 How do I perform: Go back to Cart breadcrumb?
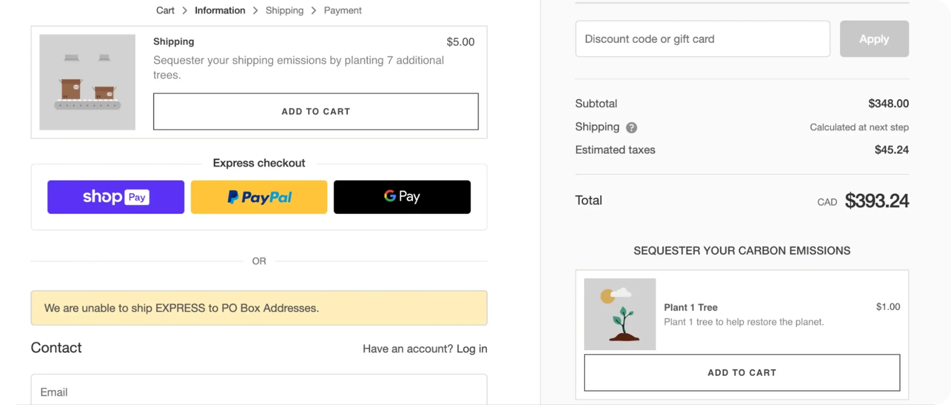165,10
